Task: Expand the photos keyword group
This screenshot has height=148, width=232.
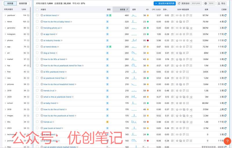Action: pyautogui.click(x=5, y=40)
